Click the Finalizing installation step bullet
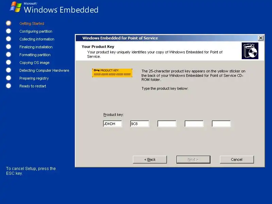Image resolution: width=272 pixels, height=204 pixels. (8, 47)
